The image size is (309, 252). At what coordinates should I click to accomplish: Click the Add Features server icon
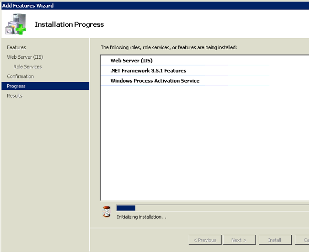click(x=16, y=24)
